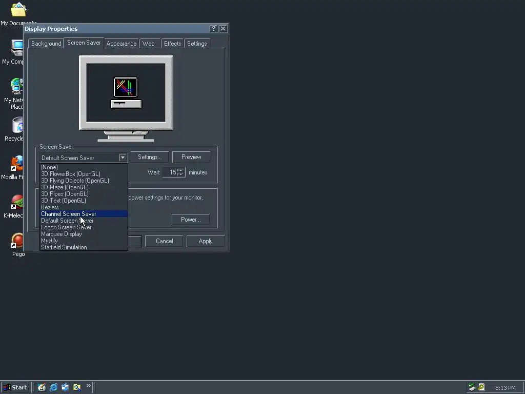Click the dialog help question mark button
This screenshot has height=394, width=525.
click(x=214, y=29)
